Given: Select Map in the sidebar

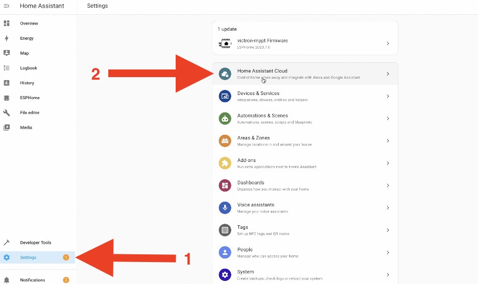Looking at the screenshot, I should point(25,53).
